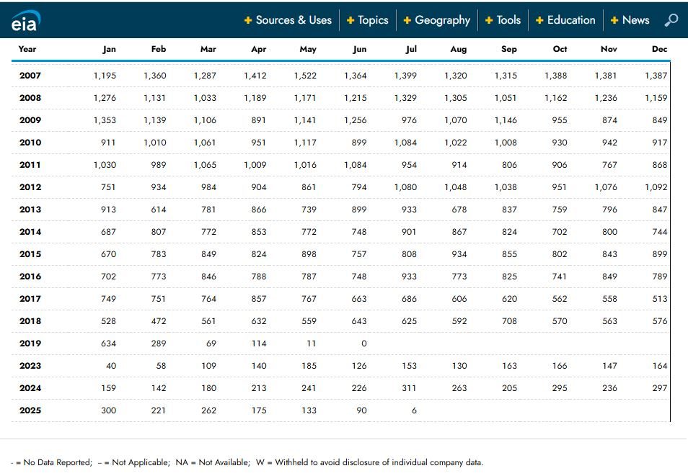Expand the Geography menu
The image size is (688, 476).
442,20
